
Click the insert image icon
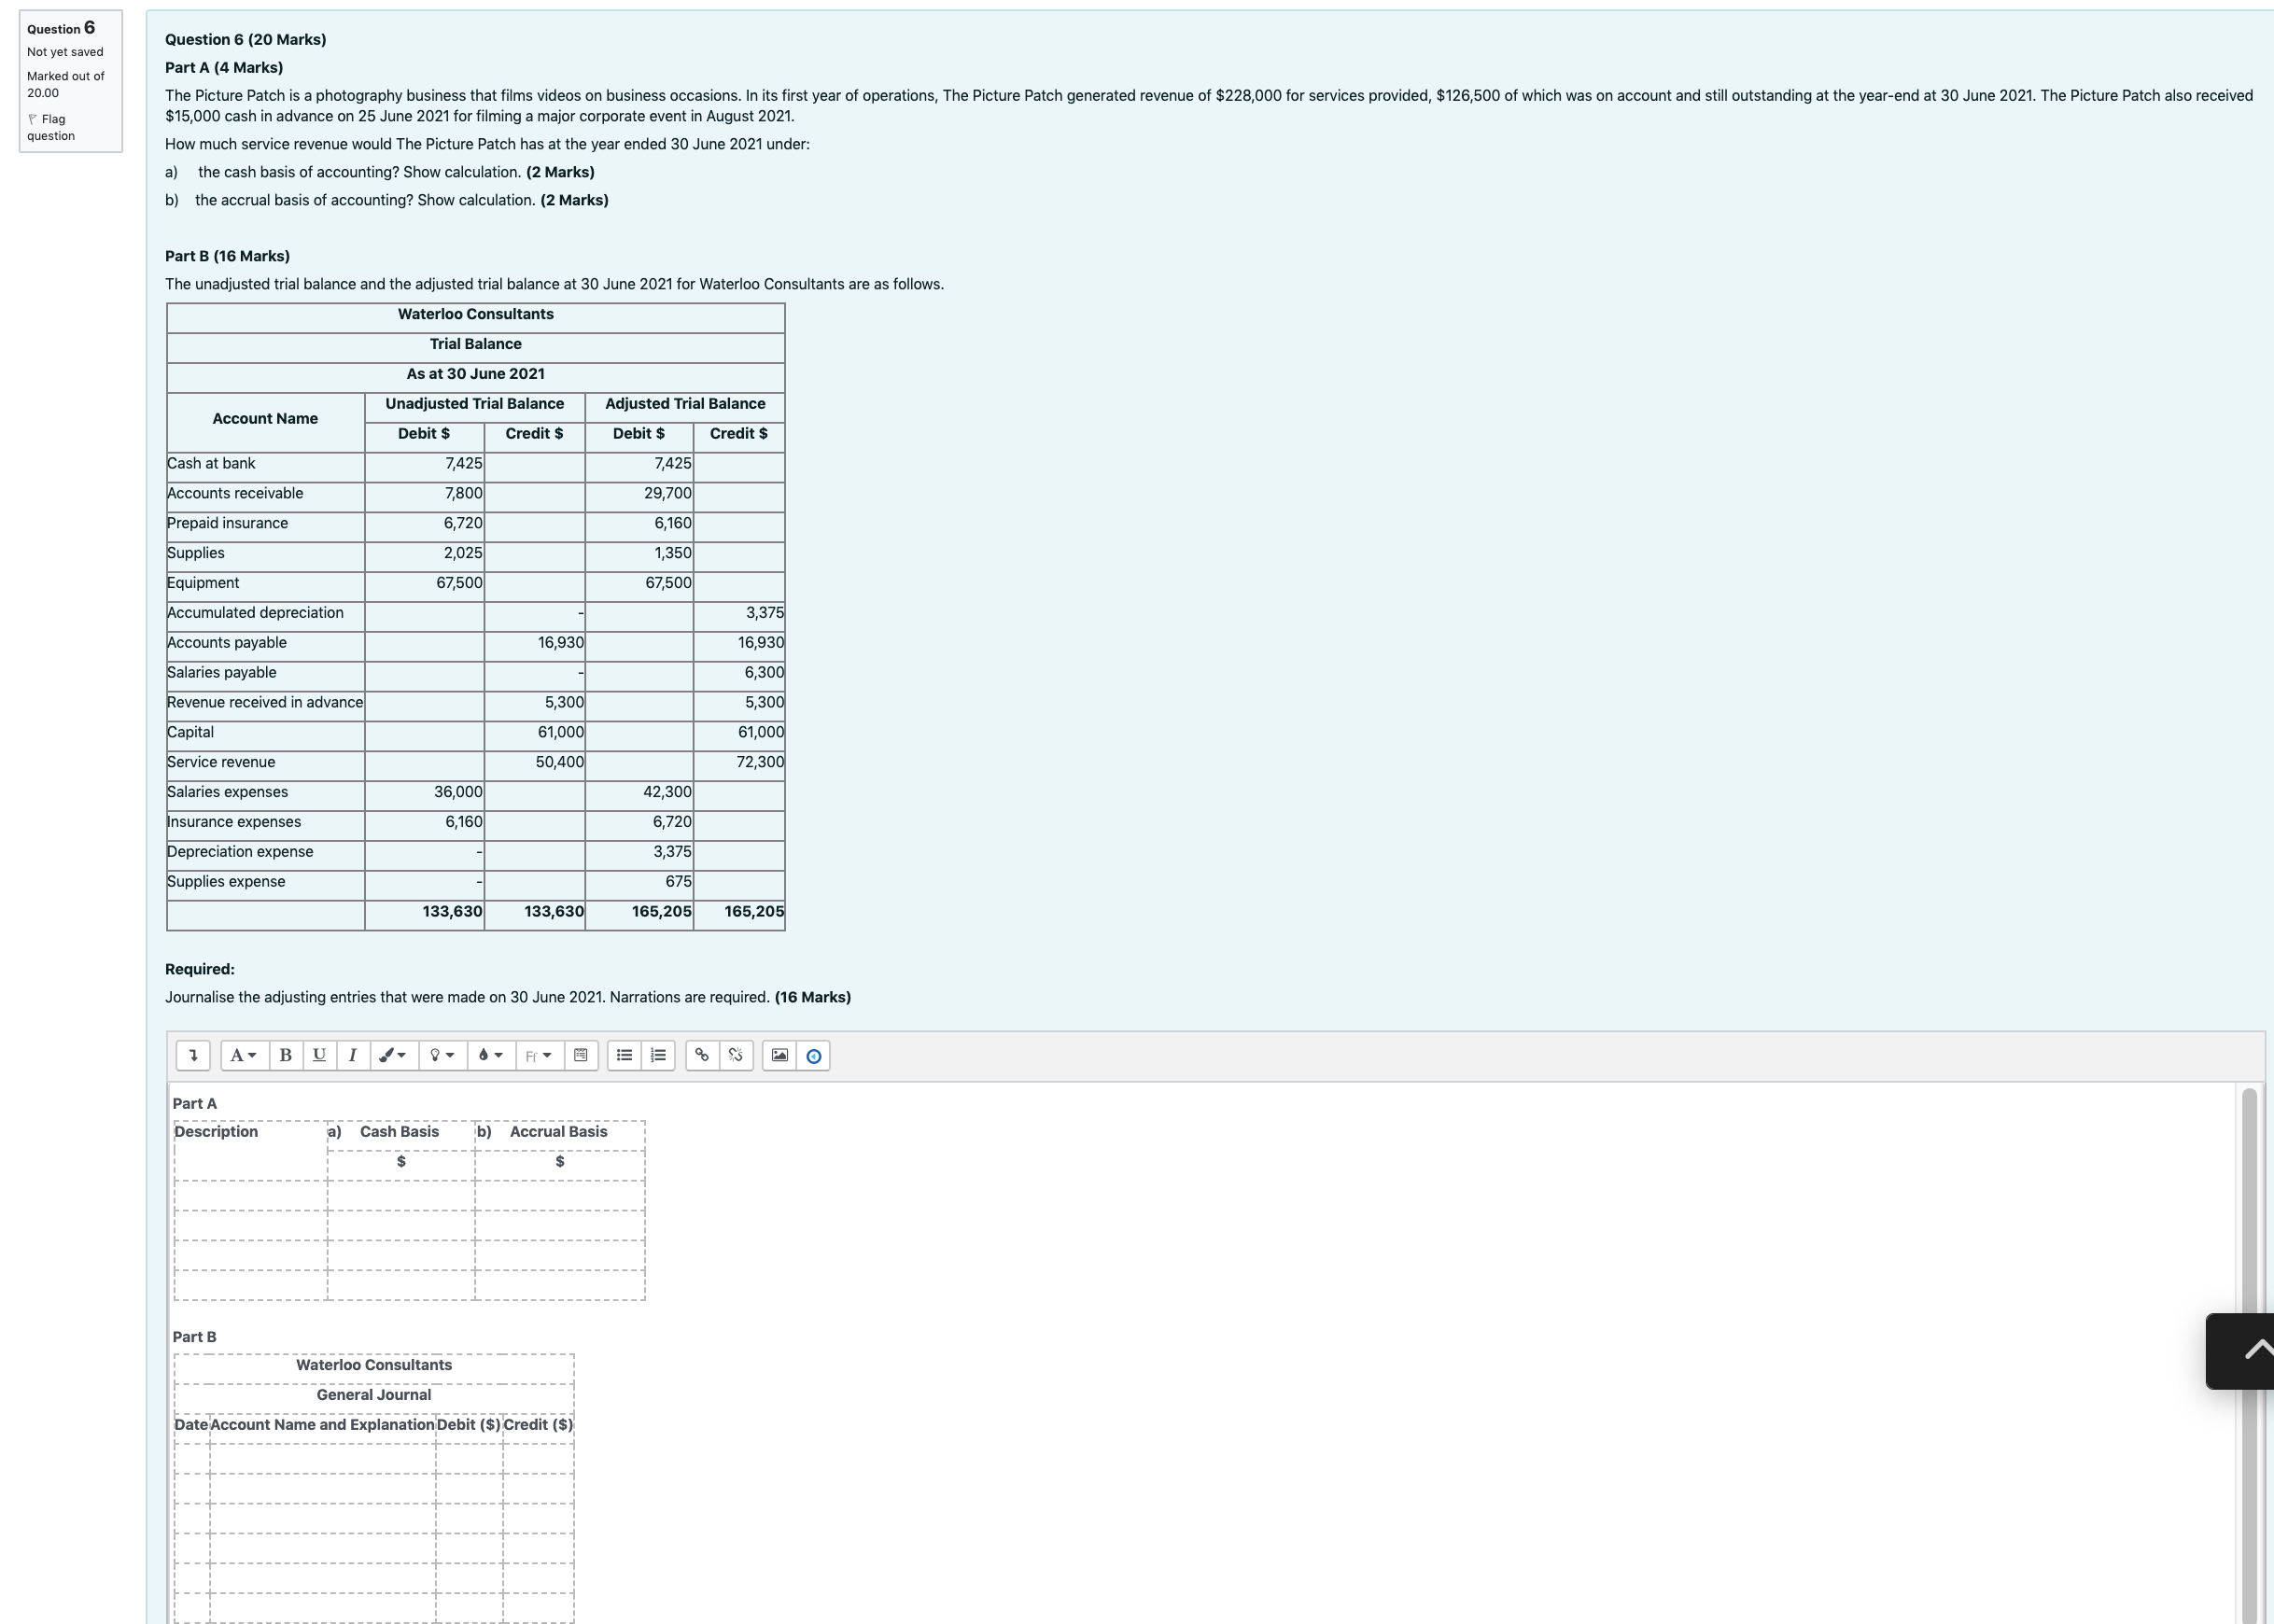pos(780,1055)
